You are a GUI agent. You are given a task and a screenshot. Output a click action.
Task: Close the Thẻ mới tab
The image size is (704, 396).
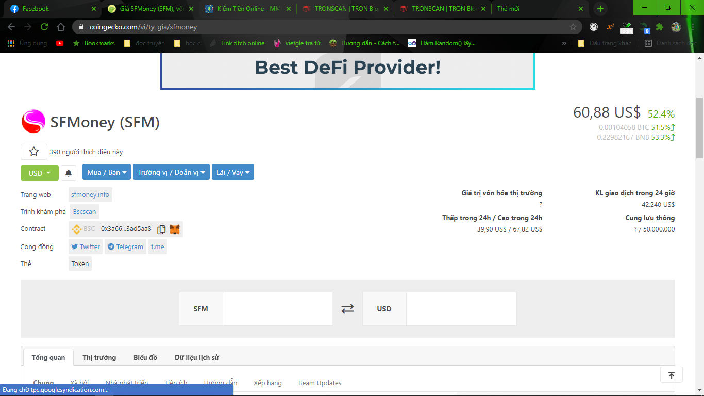tap(581, 9)
